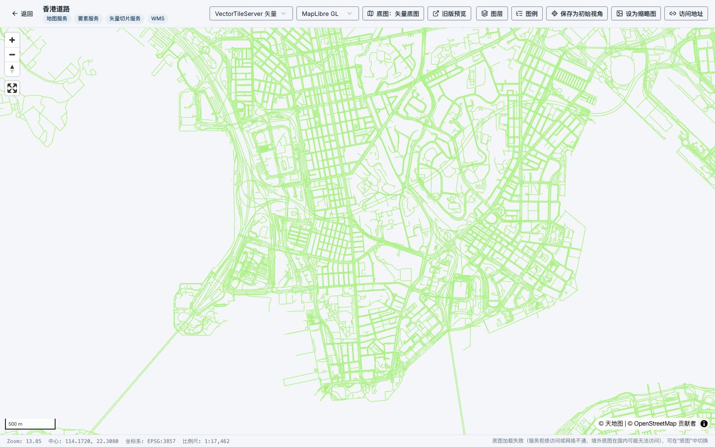Image resolution: width=715 pixels, height=447 pixels.
Task: Click the 天地图 attribution link
Action: [614, 424]
